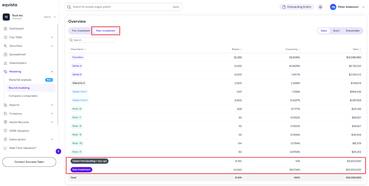
Task: Click the Series B class tag
Action: pos(77,75)
